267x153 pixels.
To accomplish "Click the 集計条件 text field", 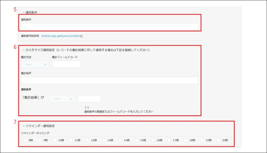I will click(109, 80).
